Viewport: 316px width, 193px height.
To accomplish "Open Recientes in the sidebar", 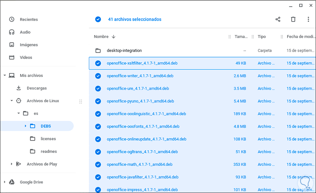I will tap(29, 19).
